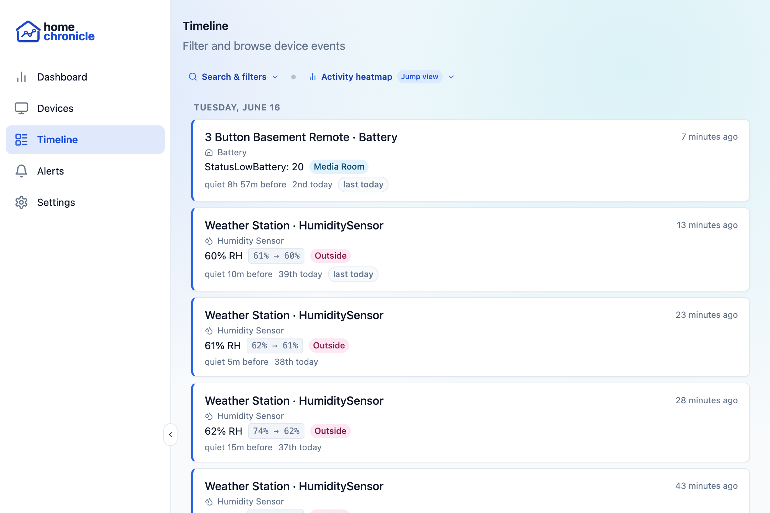
Task: Click the Alerts bell icon
Action: (21, 171)
